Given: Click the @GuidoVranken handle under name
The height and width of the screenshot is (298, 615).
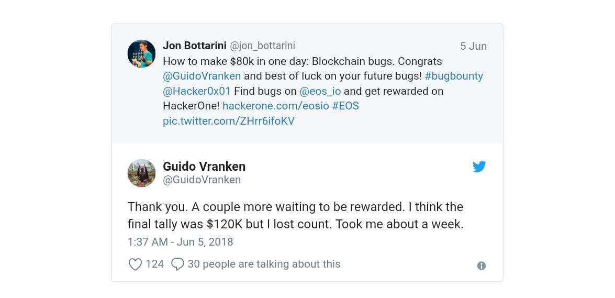Looking at the screenshot, I should [202, 180].
